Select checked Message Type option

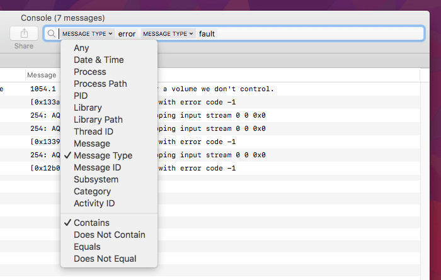point(109,155)
